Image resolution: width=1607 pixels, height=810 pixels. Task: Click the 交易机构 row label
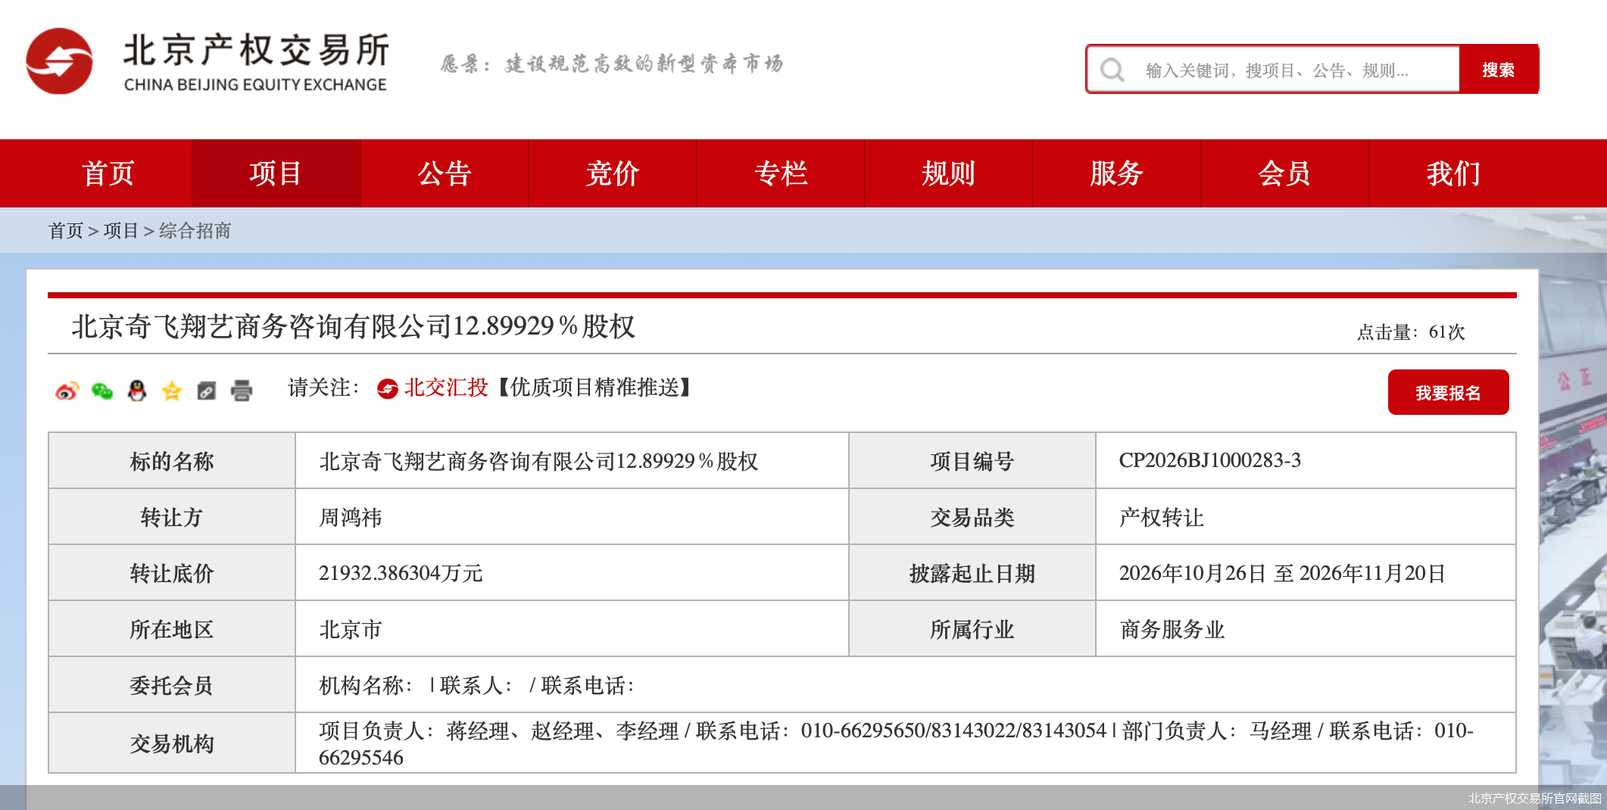(x=172, y=743)
